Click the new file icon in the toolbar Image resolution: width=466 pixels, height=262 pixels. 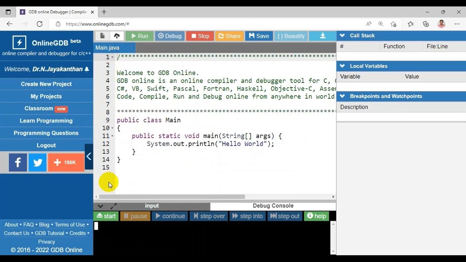point(103,36)
